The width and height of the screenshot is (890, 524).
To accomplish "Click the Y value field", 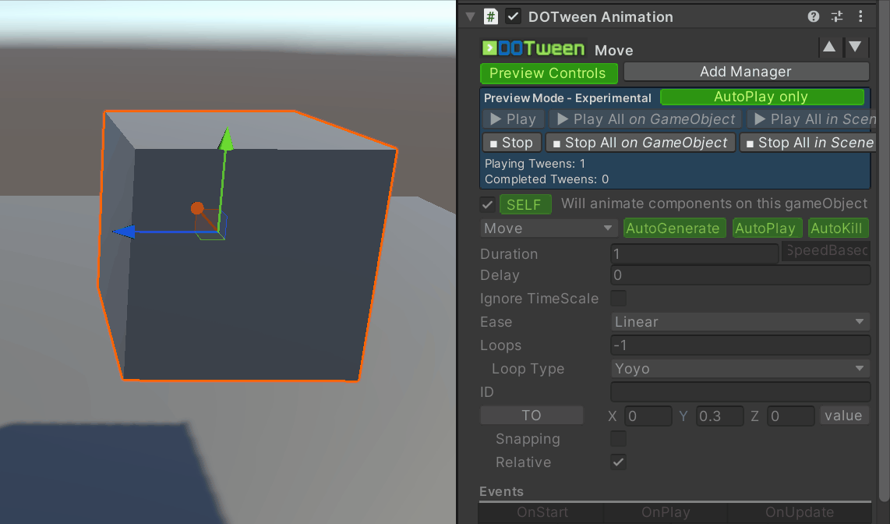I will [x=720, y=416].
